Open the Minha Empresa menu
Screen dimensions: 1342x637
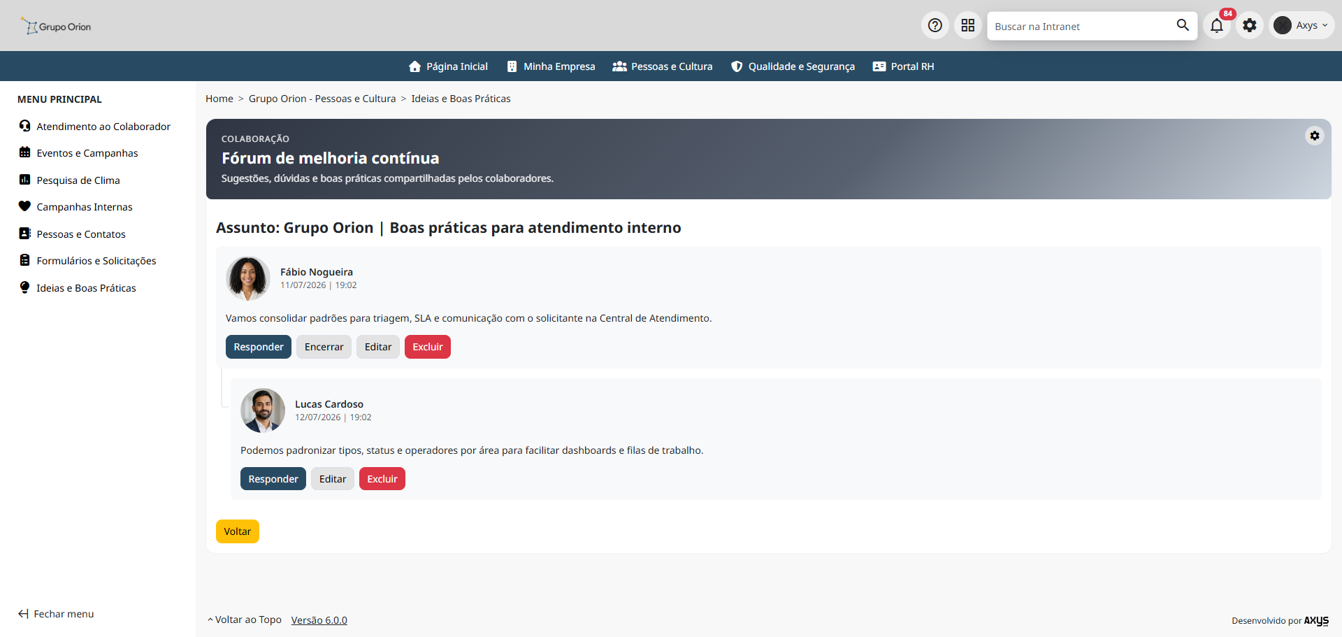point(559,66)
